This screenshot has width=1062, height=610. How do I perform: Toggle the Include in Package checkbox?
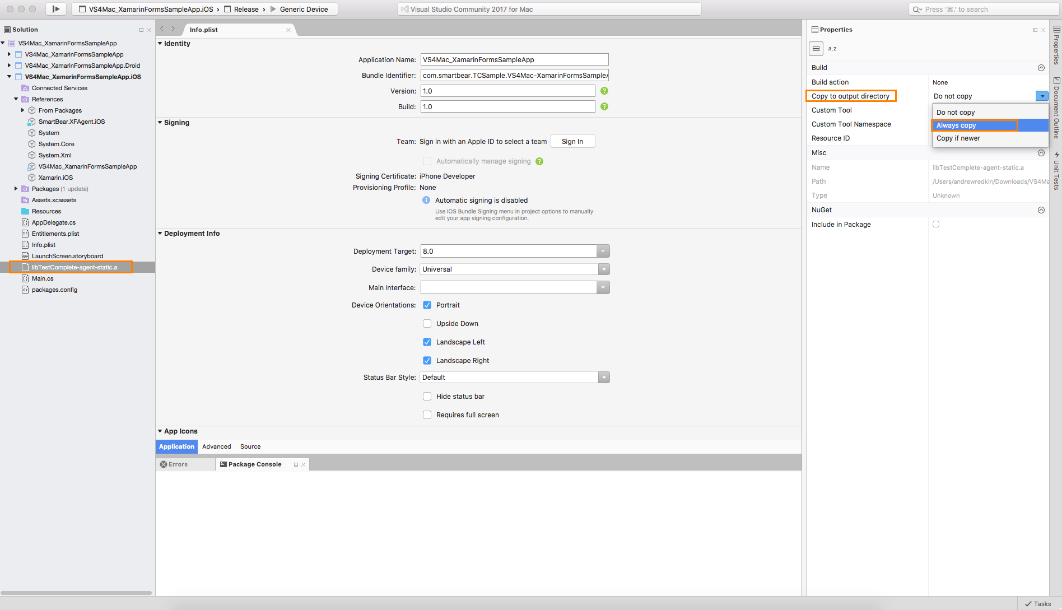tap(936, 223)
